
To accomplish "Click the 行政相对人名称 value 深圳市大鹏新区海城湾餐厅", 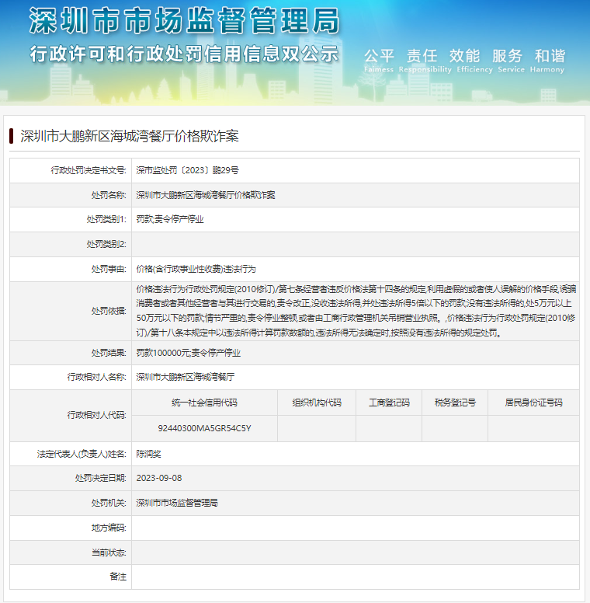I will [185, 377].
